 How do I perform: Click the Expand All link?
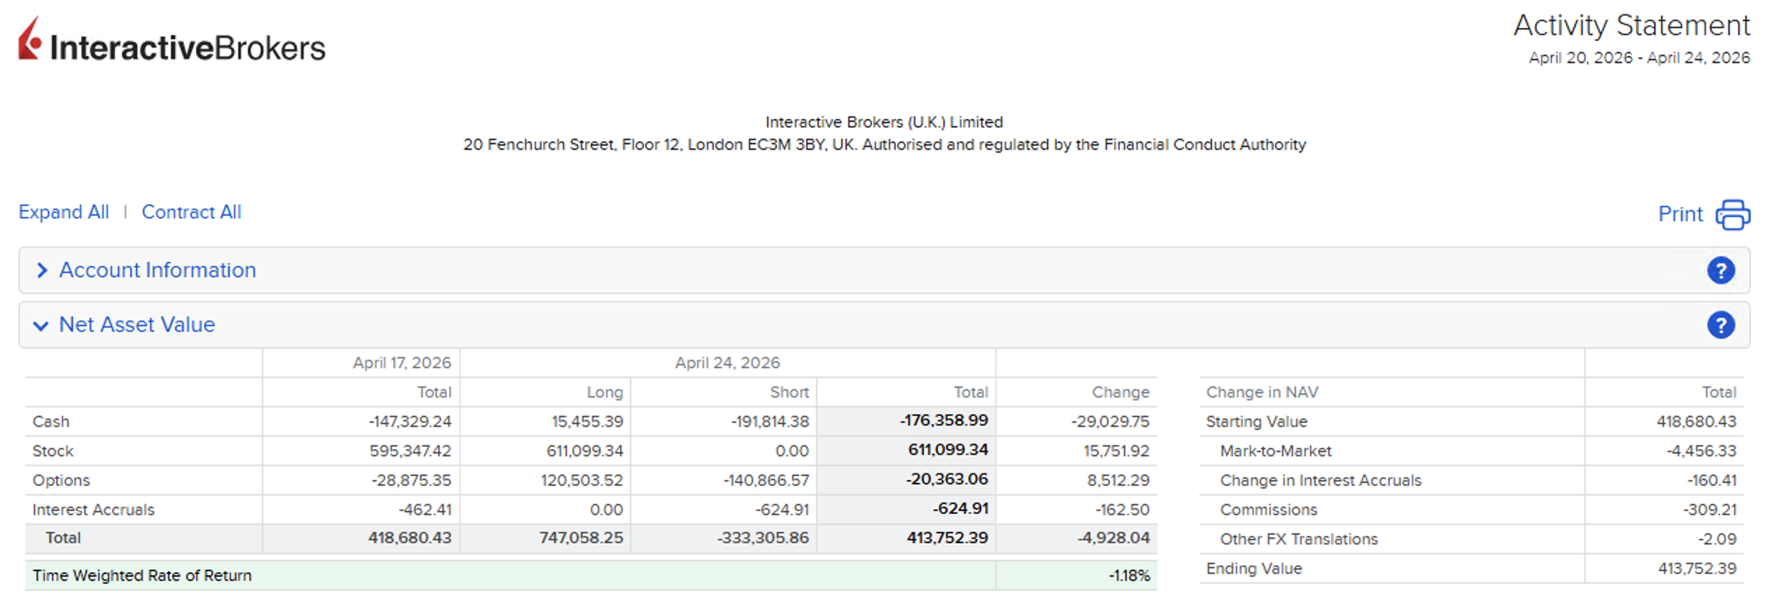click(x=64, y=212)
